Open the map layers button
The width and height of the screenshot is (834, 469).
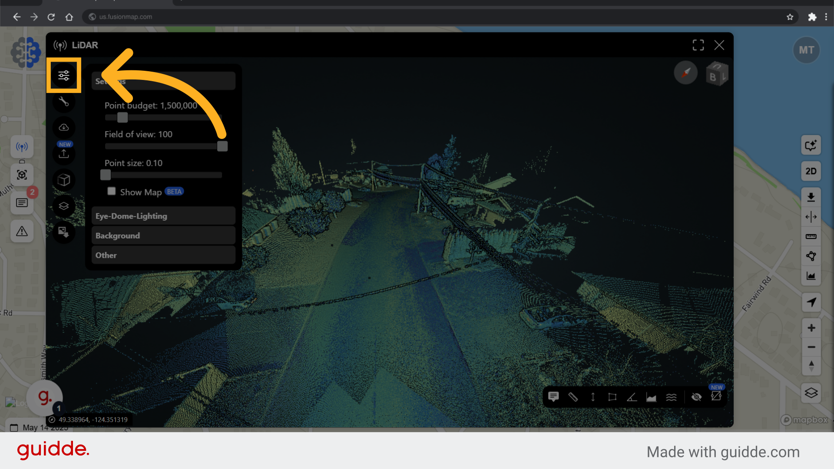click(x=811, y=393)
